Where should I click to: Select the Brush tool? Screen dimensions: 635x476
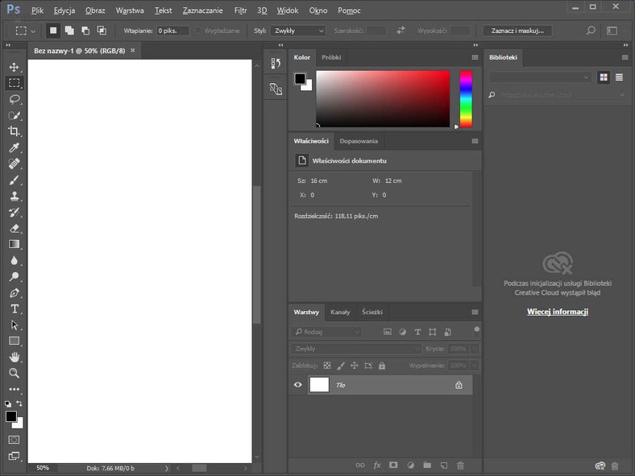tap(14, 180)
